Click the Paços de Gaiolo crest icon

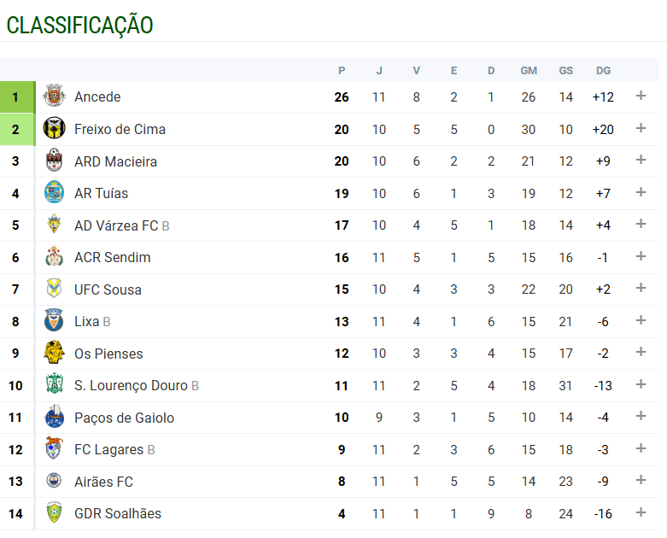pyautogui.click(x=54, y=418)
